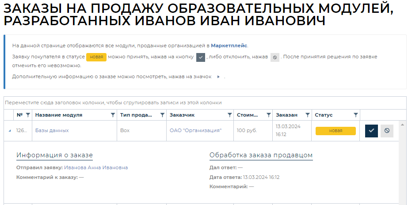Open filter for the № column

pyautogui.click(x=28, y=115)
